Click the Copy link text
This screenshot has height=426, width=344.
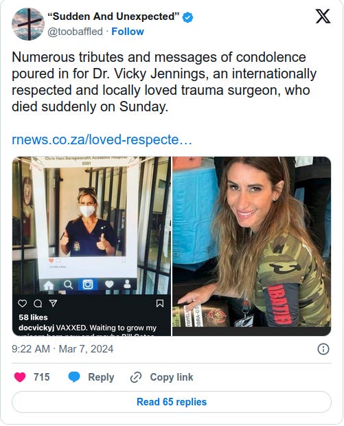tap(172, 377)
